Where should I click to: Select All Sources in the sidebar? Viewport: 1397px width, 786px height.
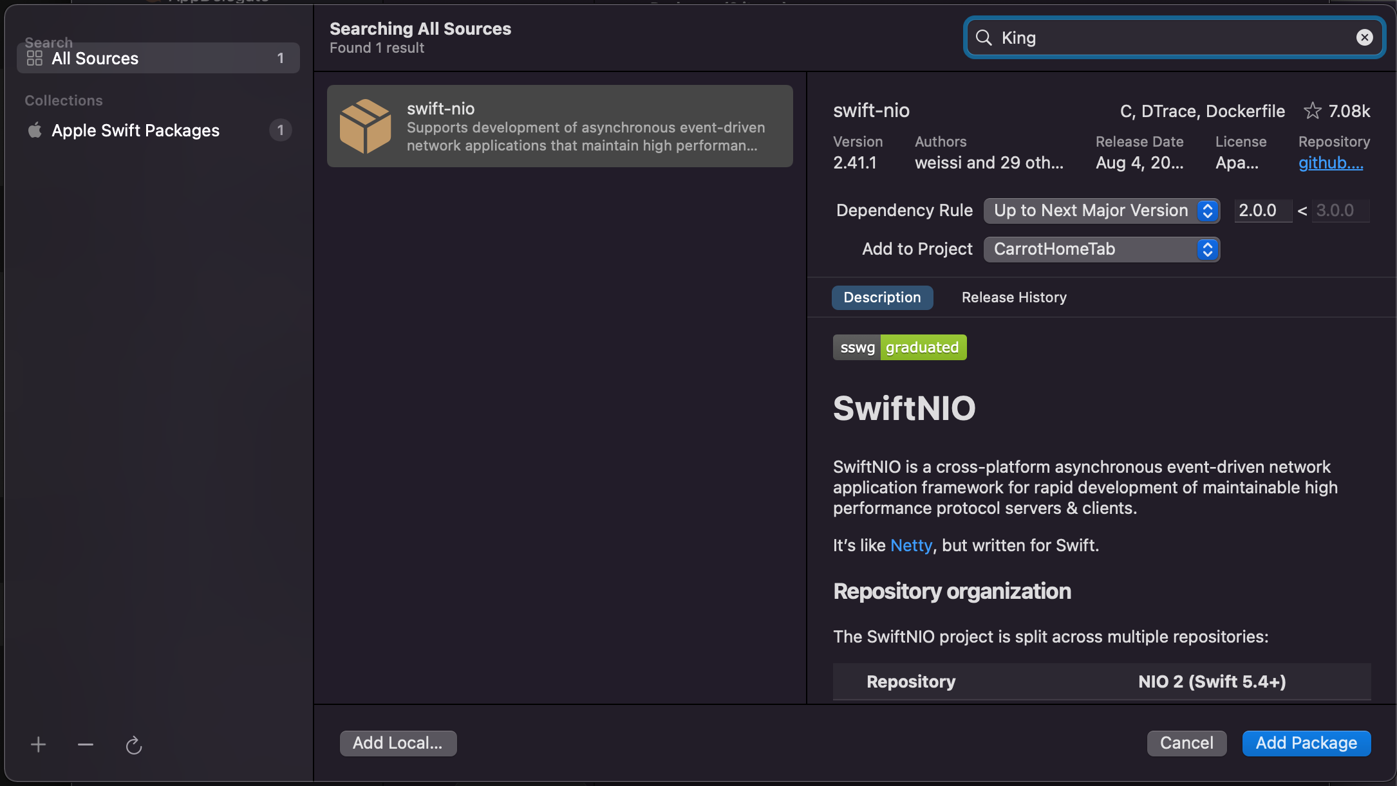[x=158, y=58]
